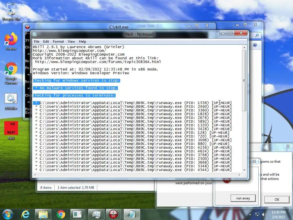This screenshot has width=293, height=220.
Task: Open the Task Manager taskbar icon
Action: [x=96, y=214]
